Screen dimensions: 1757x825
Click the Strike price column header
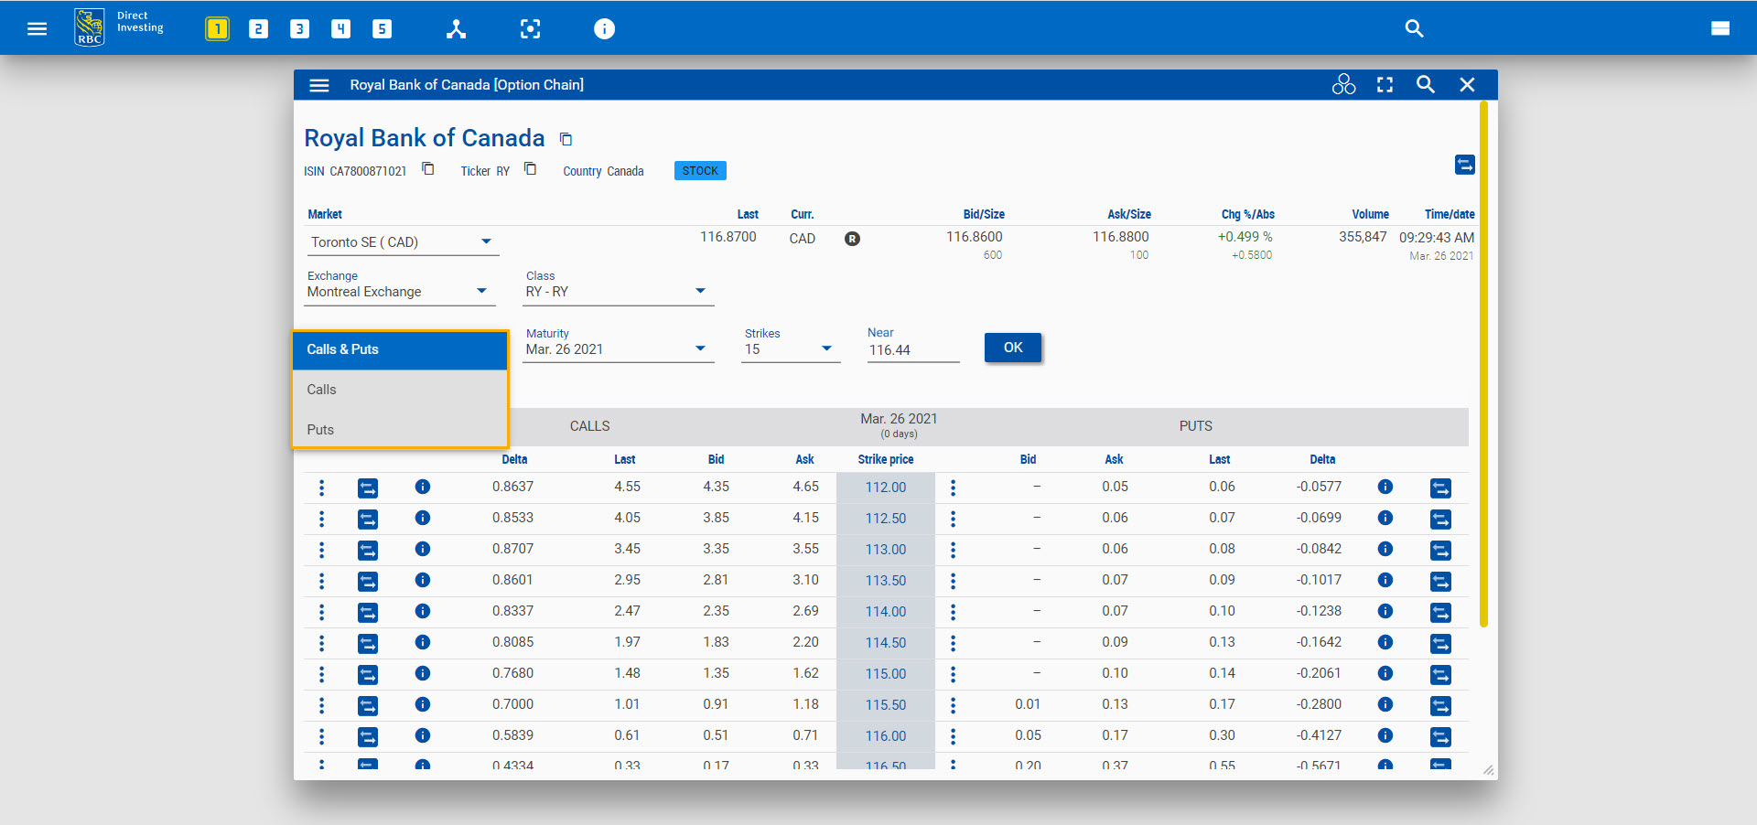pos(886,459)
